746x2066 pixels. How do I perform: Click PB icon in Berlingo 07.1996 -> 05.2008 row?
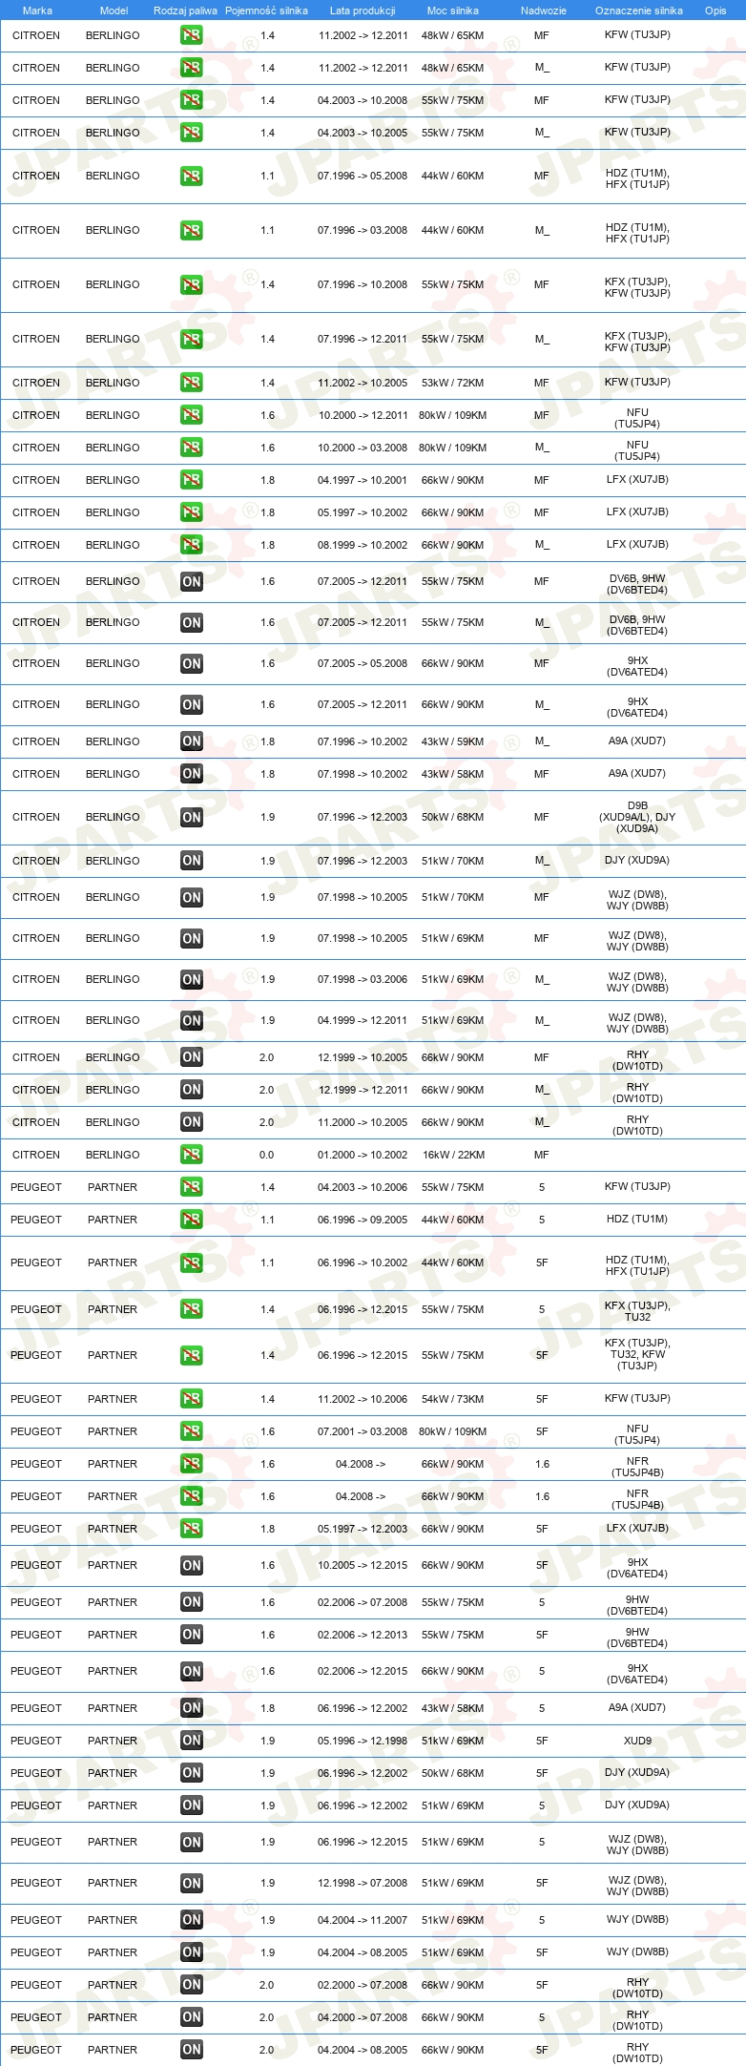(x=192, y=176)
